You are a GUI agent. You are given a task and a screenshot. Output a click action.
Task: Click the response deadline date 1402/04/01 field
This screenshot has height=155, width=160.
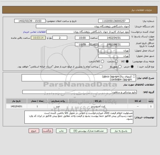click(x=114, y=38)
